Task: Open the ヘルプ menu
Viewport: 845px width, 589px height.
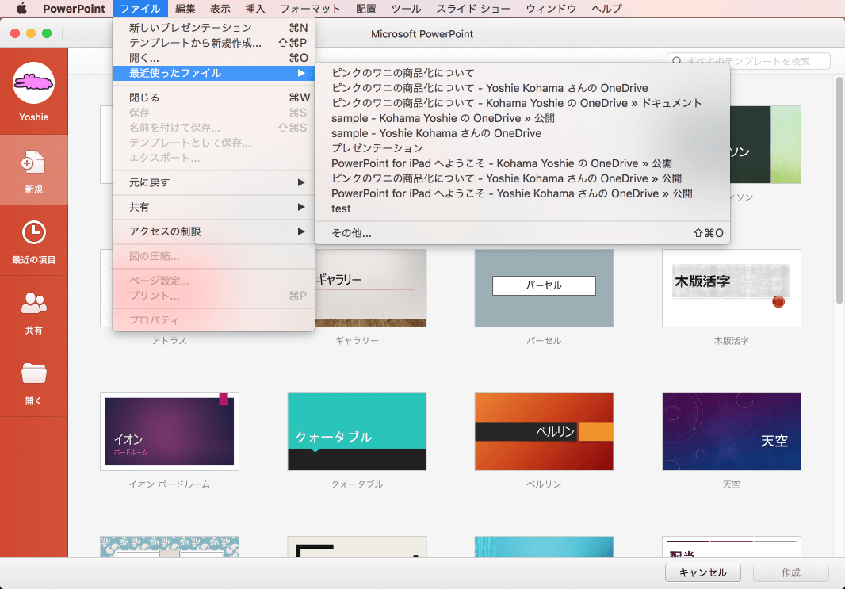Action: [x=606, y=9]
